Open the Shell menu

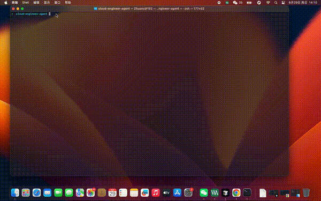tap(25, 3)
